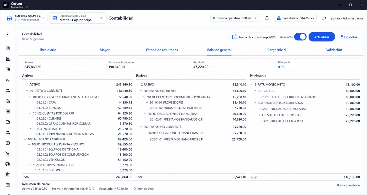Click the Diferencia 0.00 value link
Screen dimensions: 367x195
coord(281,67)
